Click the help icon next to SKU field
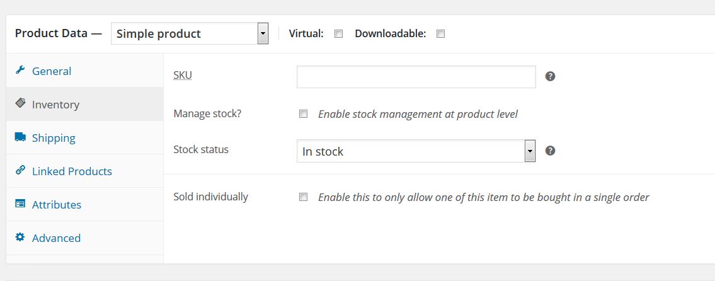Image resolution: width=715 pixels, height=281 pixels. pyautogui.click(x=551, y=76)
